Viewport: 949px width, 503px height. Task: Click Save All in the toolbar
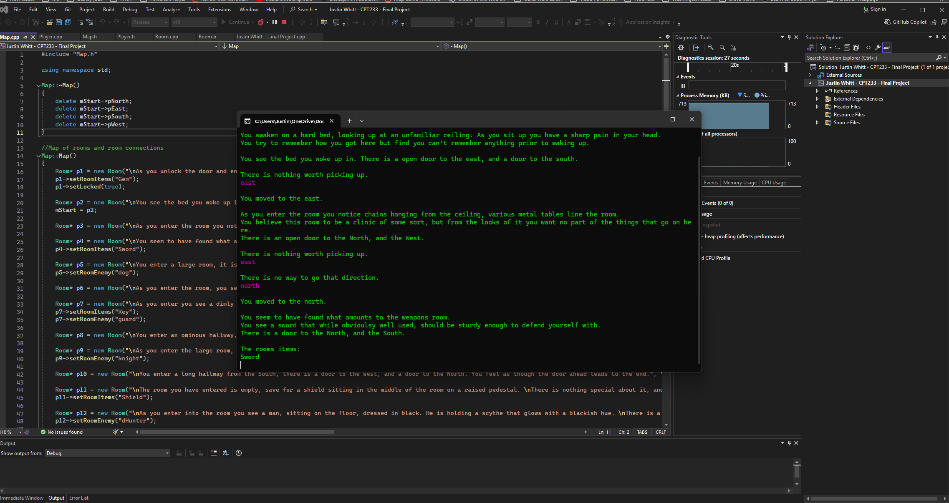[68, 22]
